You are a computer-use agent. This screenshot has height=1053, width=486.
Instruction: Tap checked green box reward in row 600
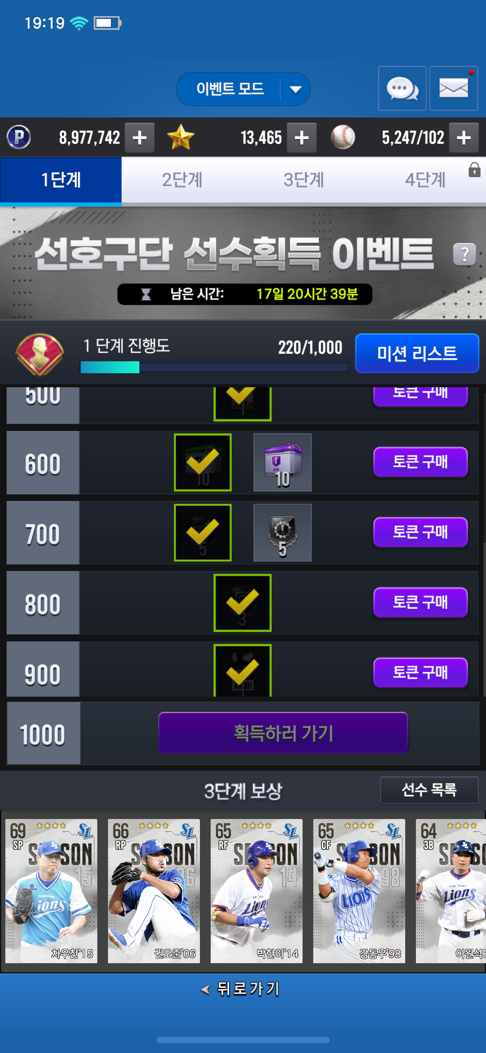[203, 462]
